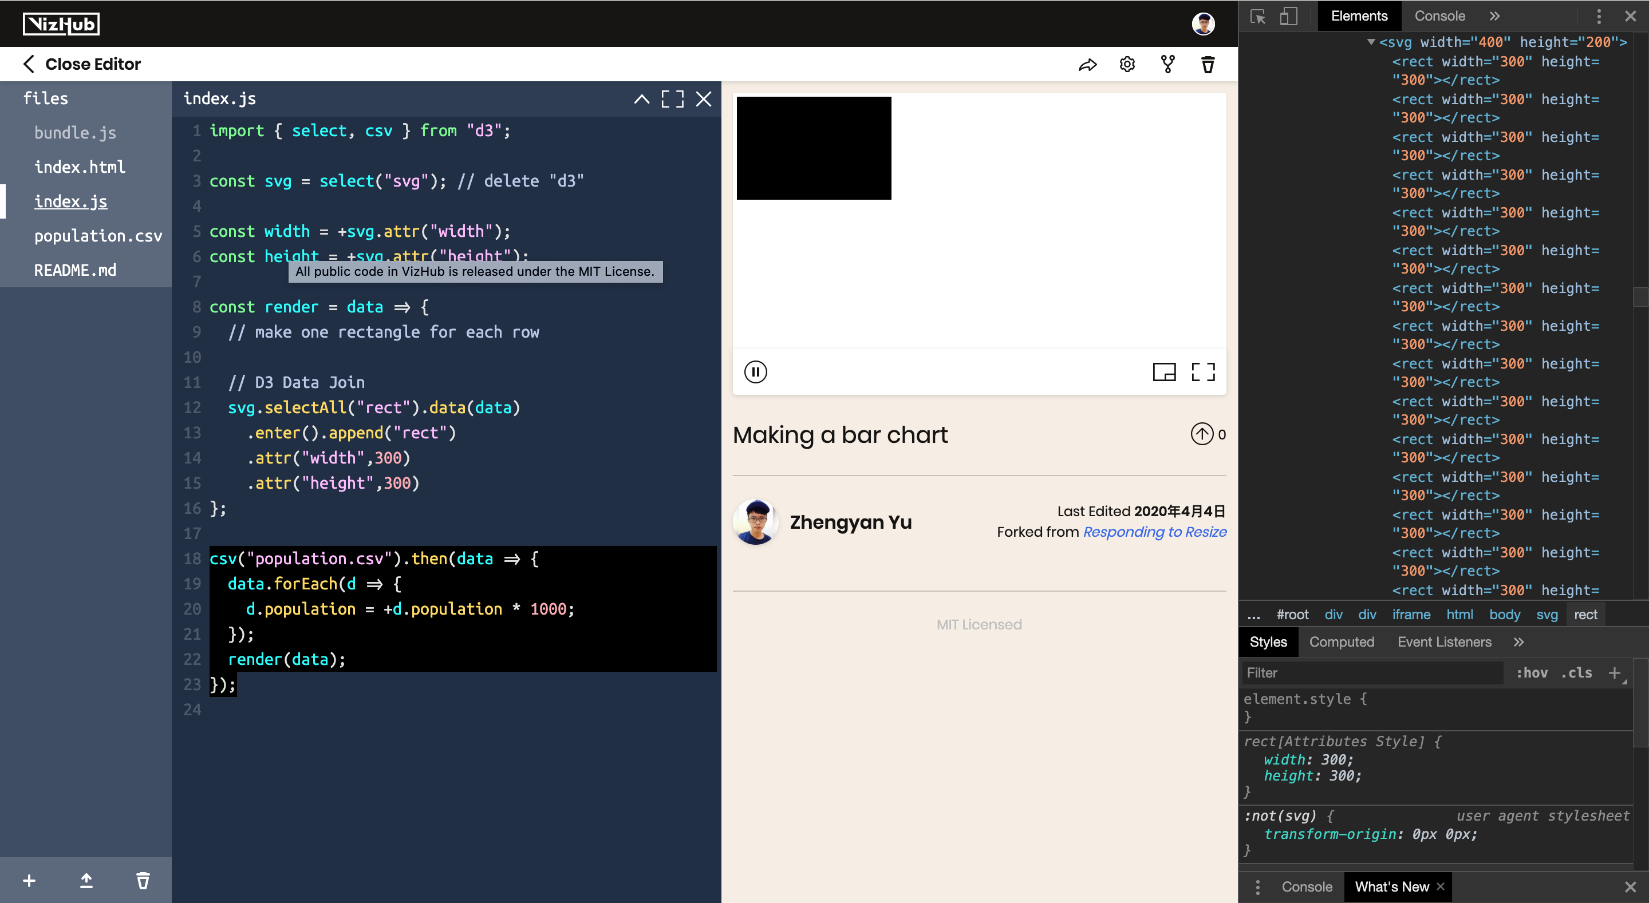Image resolution: width=1649 pixels, height=903 pixels.
Task: Collapse the svg node in Elements tree
Action: click(1371, 42)
